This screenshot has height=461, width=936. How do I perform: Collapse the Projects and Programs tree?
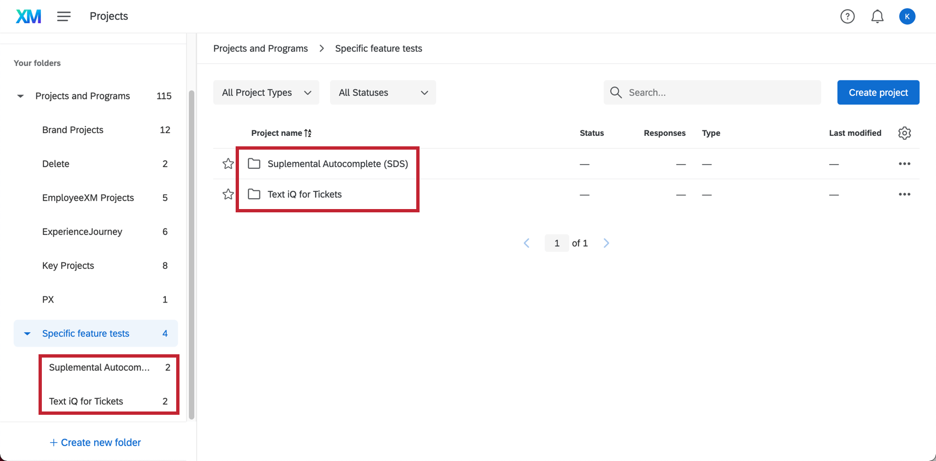tap(20, 96)
